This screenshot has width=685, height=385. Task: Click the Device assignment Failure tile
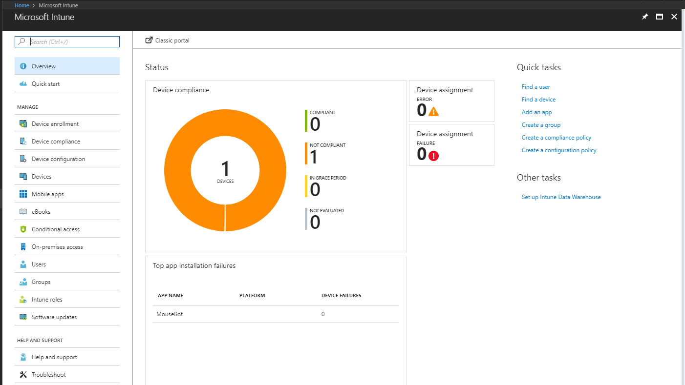click(451, 145)
